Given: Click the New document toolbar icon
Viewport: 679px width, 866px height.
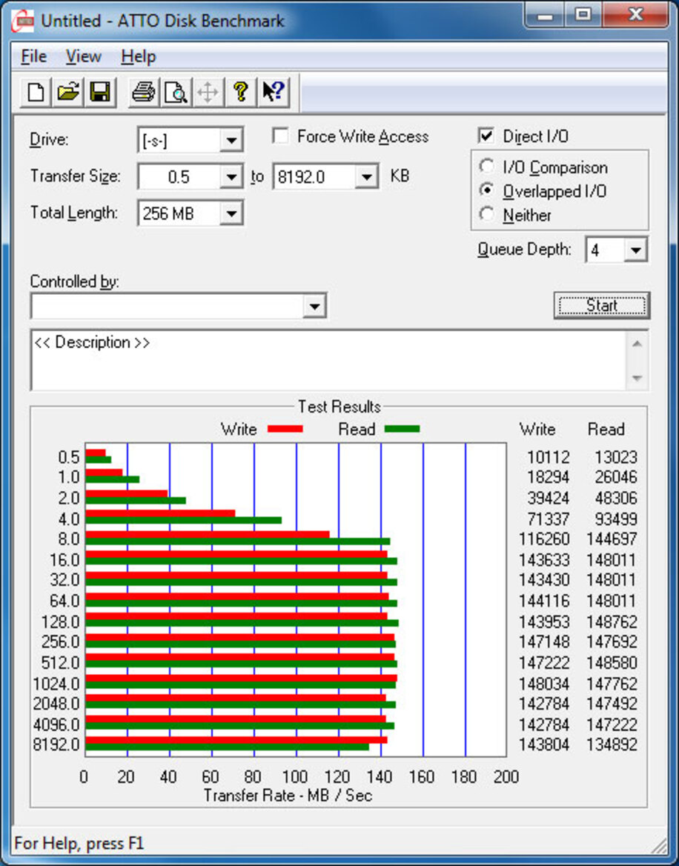Looking at the screenshot, I should click(x=36, y=92).
